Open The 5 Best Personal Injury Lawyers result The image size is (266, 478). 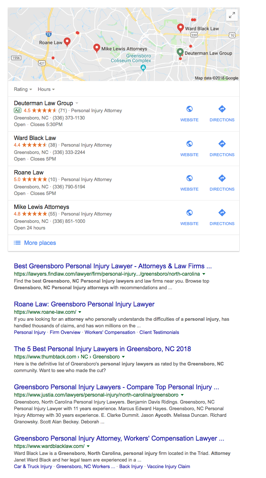click(x=102, y=349)
